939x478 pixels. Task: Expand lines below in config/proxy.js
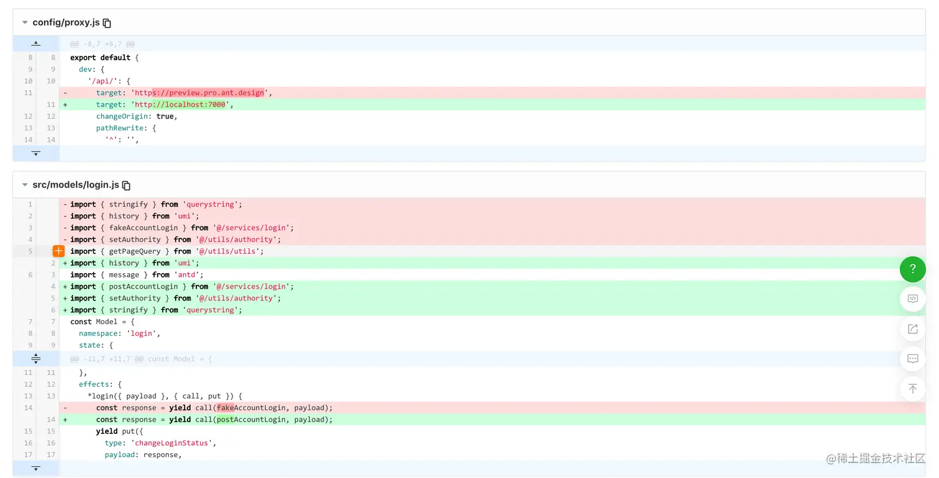[36, 153]
